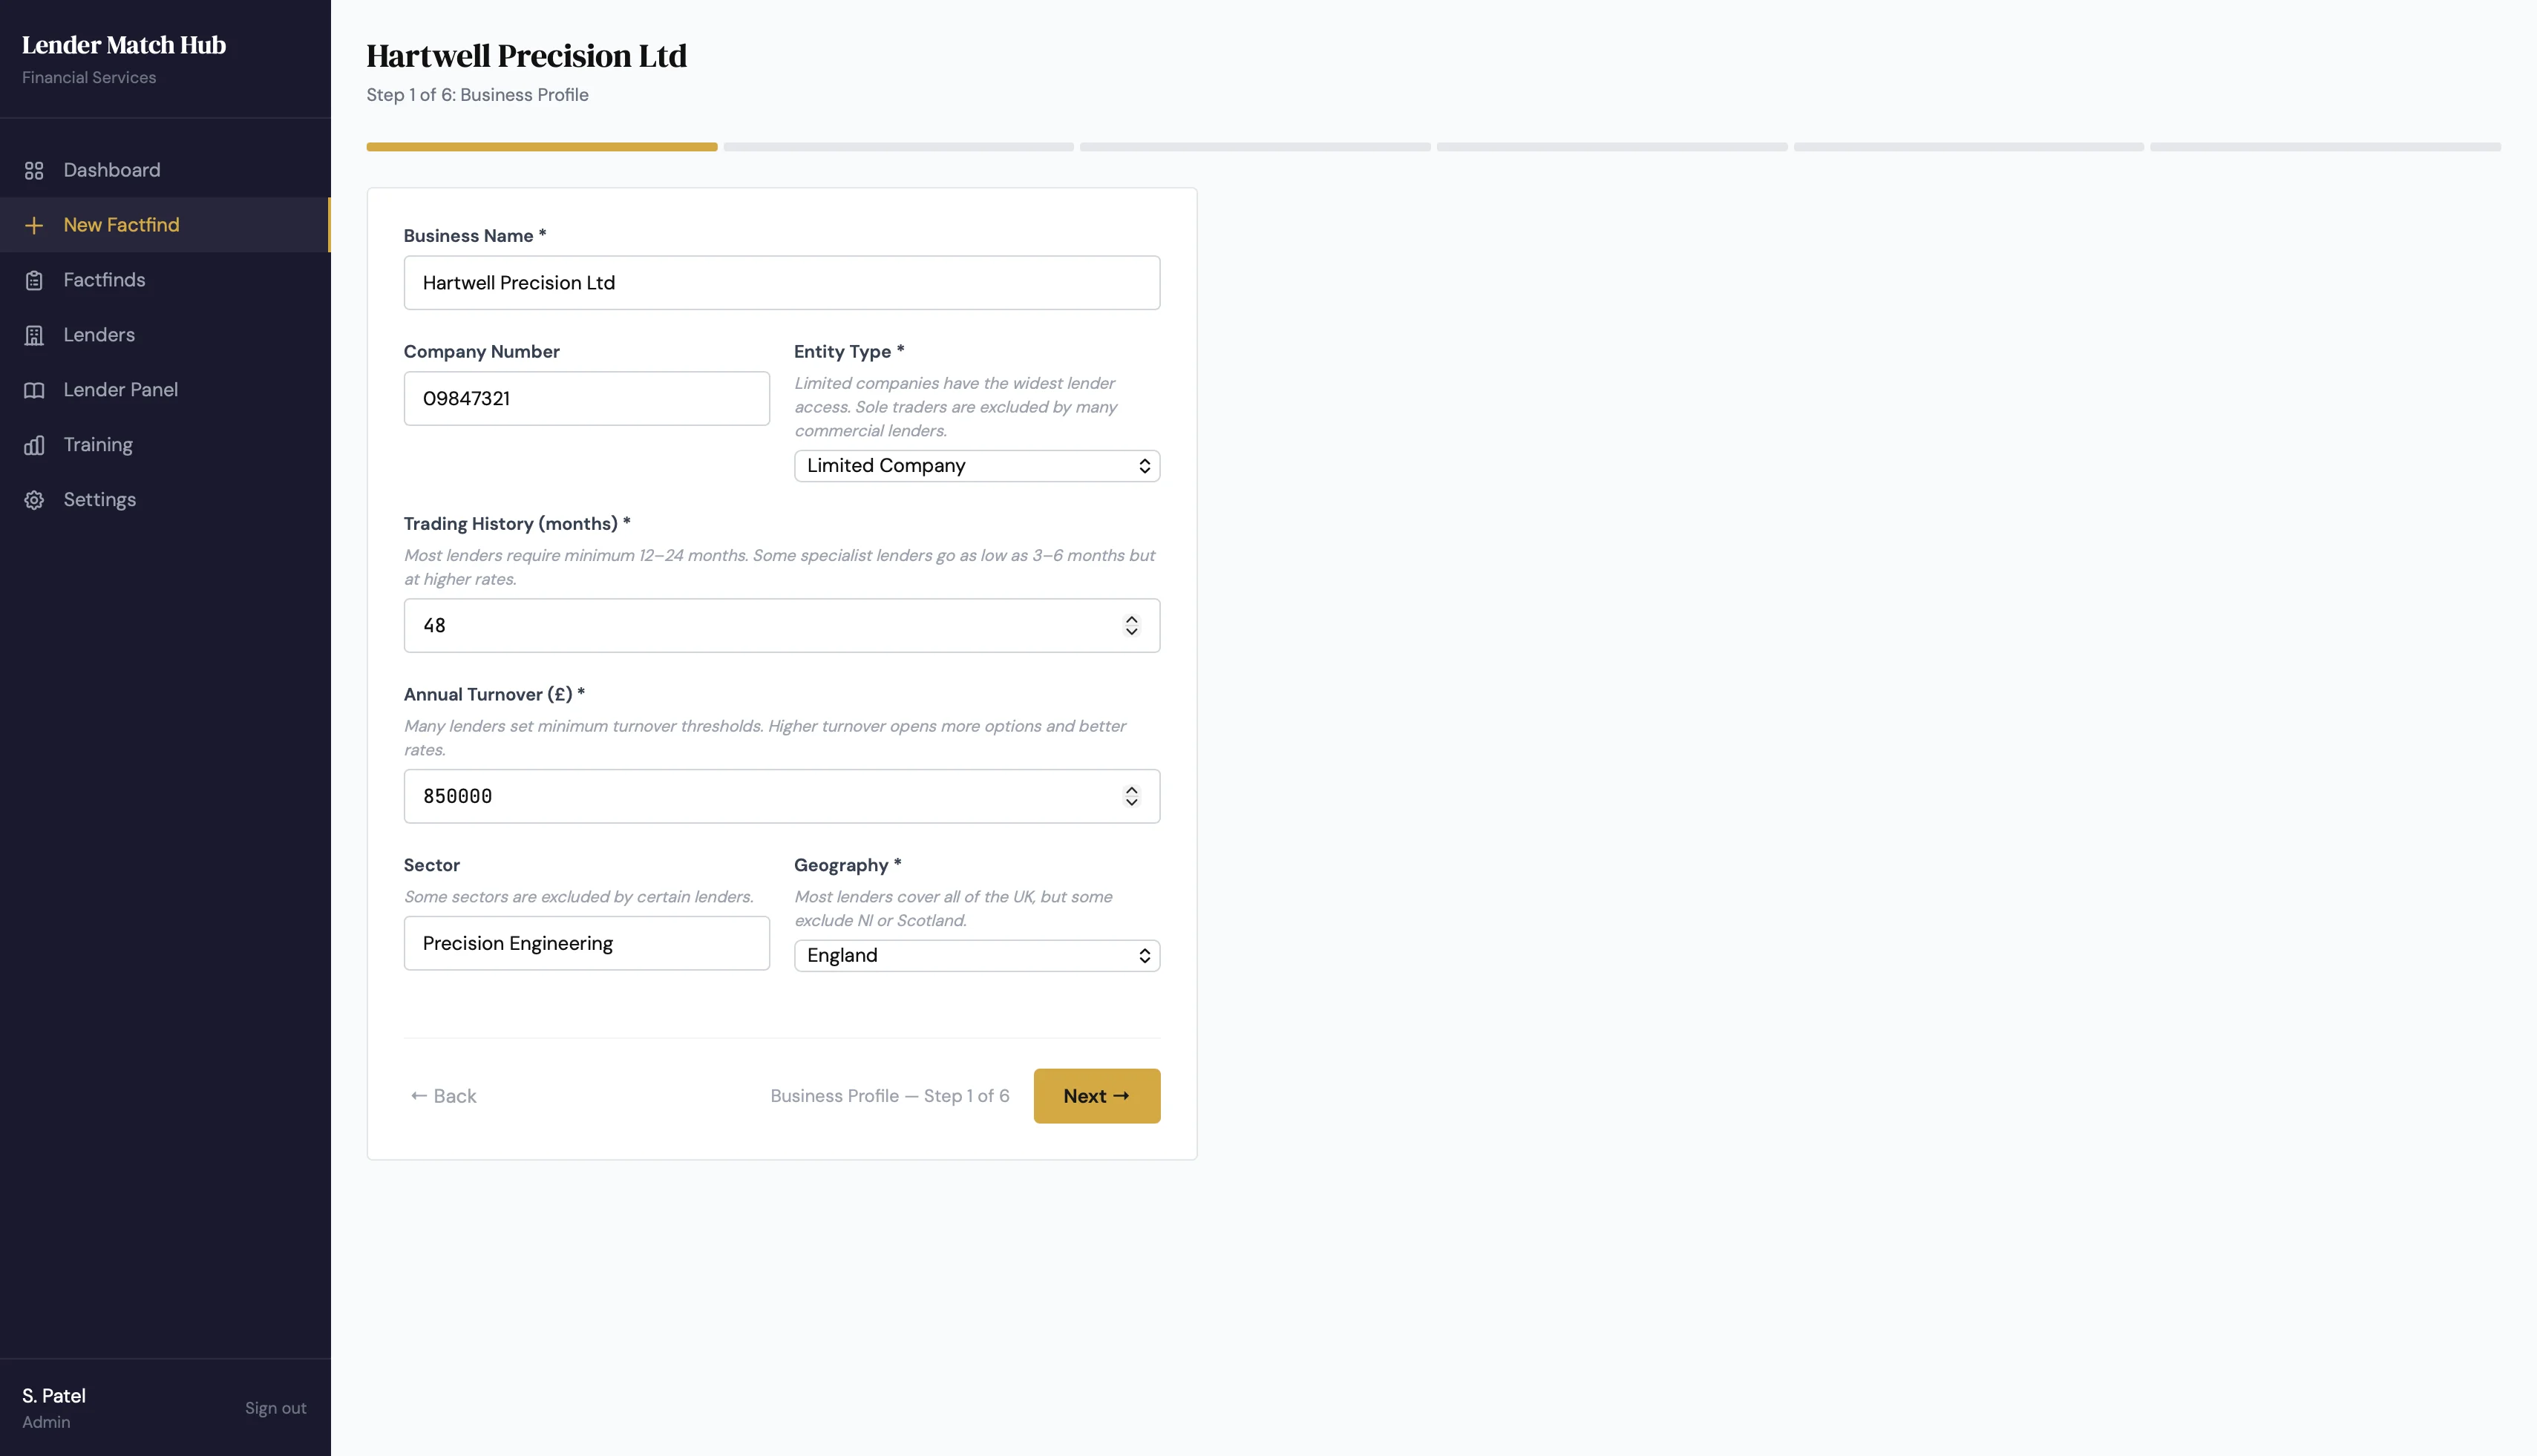
Task: Open the Dashboard via the grid icon
Action: 33,170
